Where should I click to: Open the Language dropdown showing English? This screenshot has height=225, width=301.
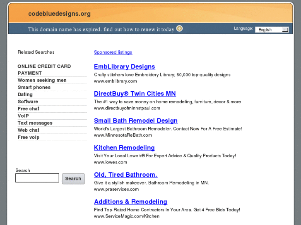tap(272, 30)
